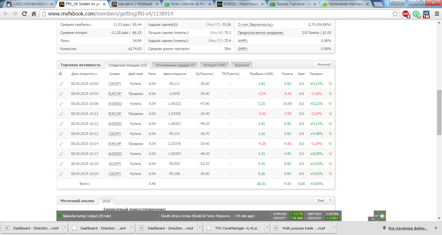Click the GHPR link
This screenshot has width=442, height=235.
(243, 49)
